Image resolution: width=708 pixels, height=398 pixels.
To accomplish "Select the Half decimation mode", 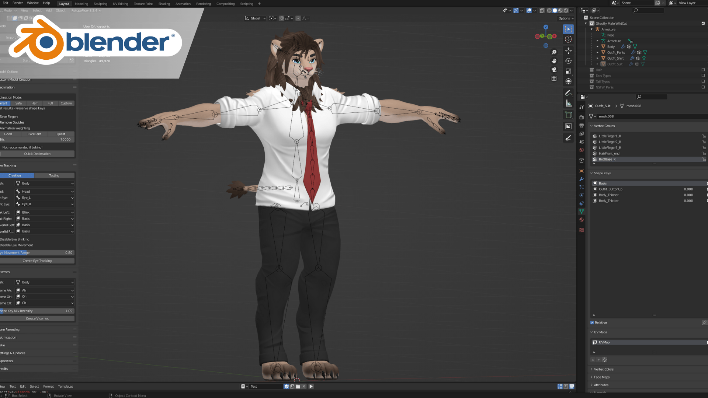I will (x=34, y=104).
